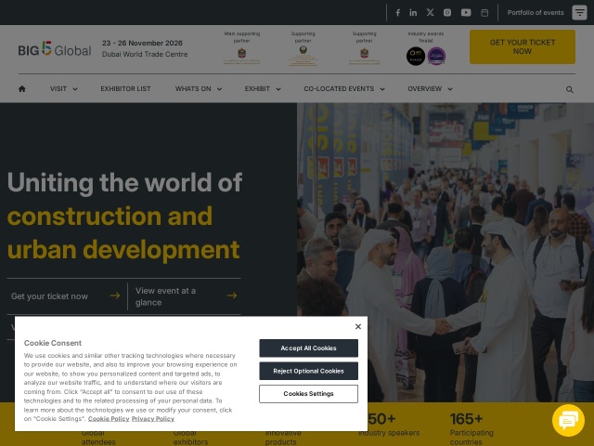Open the Cookie Policy link
Viewport: 594px width, 446px height.
(109, 419)
